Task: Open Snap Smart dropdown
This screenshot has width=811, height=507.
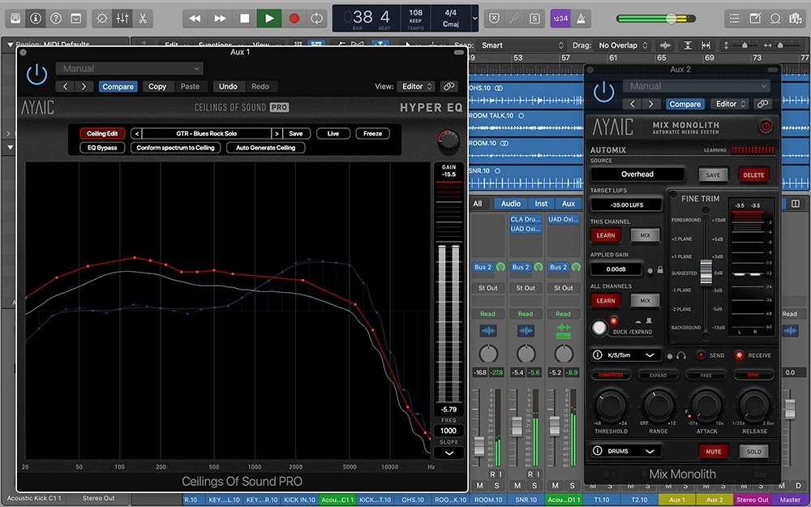Action: pyautogui.click(x=521, y=45)
